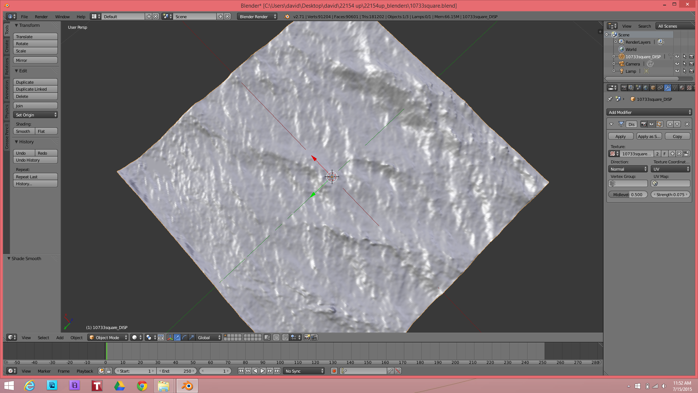Jump to start frame in timeline
698x393 pixels.
(x=241, y=371)
